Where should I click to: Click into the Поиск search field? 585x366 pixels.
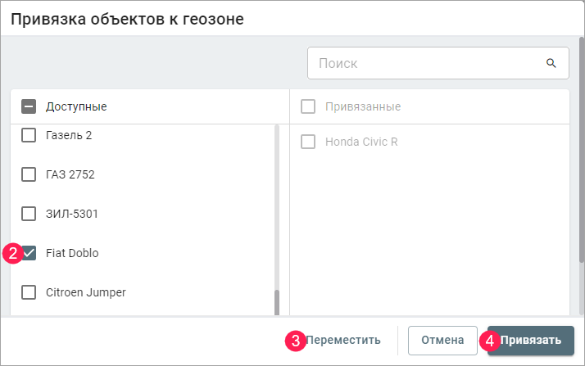426,63
